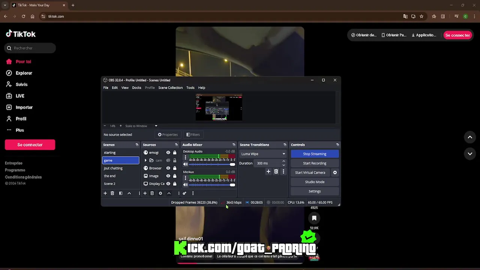This screenshot has width=480, height=270.
Task: Show the cam group eye icon
Action: coord(168,160)
